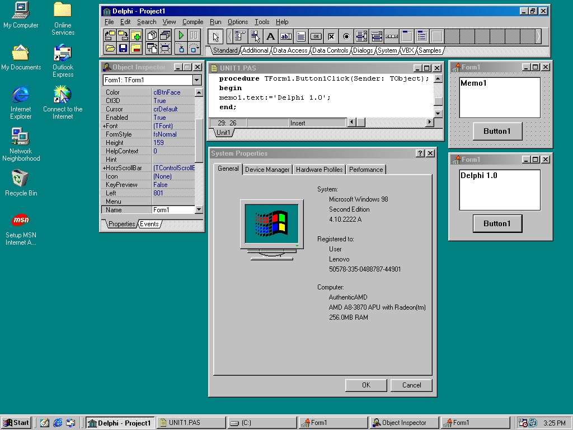Pick the RadioGroup component icon

point(422,36)
